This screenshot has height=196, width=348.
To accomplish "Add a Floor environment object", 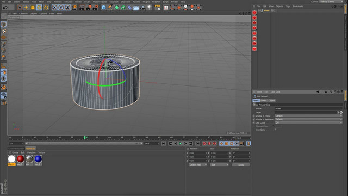I will point(136,8).
